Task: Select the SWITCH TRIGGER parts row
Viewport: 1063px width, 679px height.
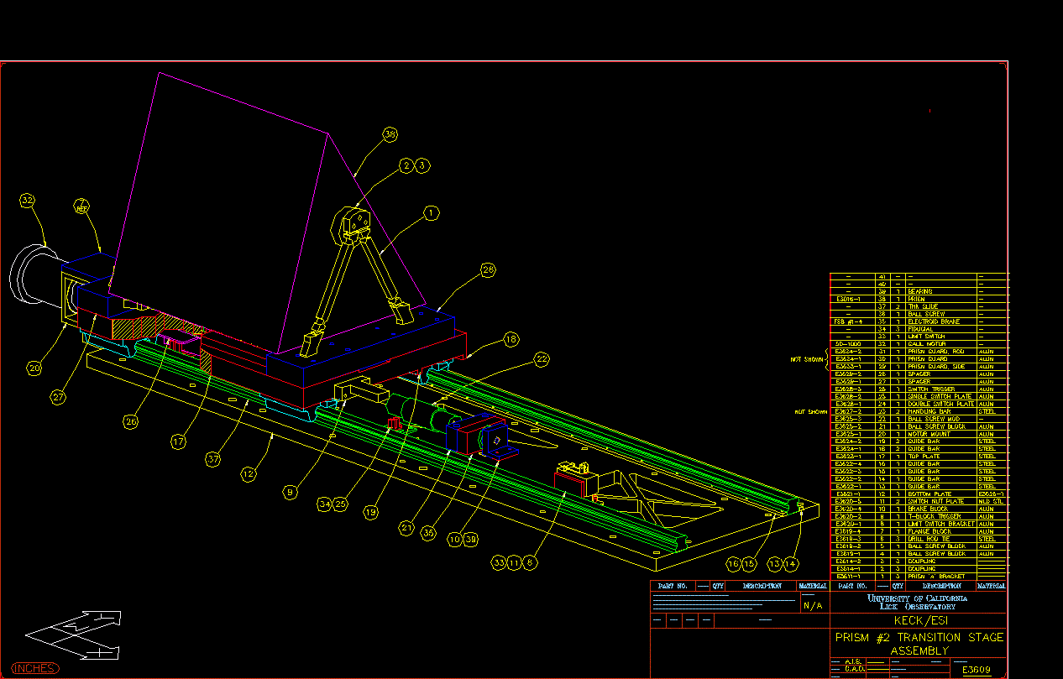Action: click(919, 389)
